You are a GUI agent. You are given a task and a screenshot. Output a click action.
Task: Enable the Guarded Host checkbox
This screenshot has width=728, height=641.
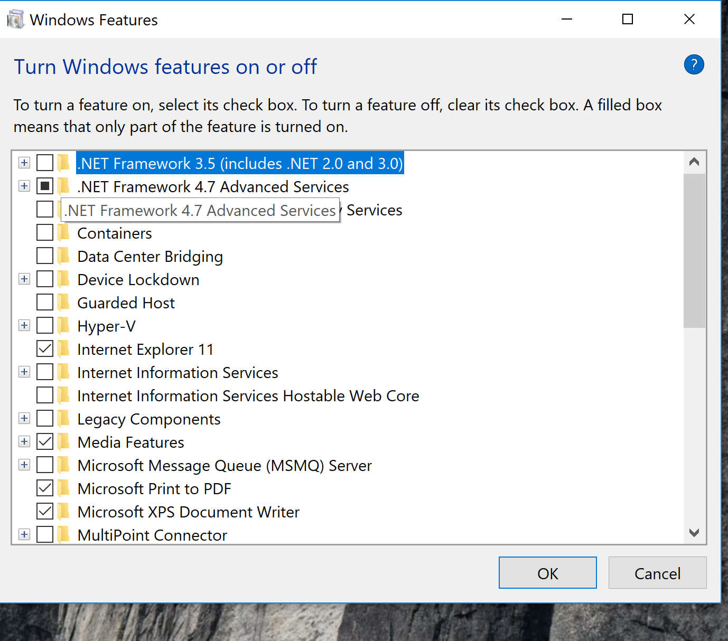(x=45, y=302)
